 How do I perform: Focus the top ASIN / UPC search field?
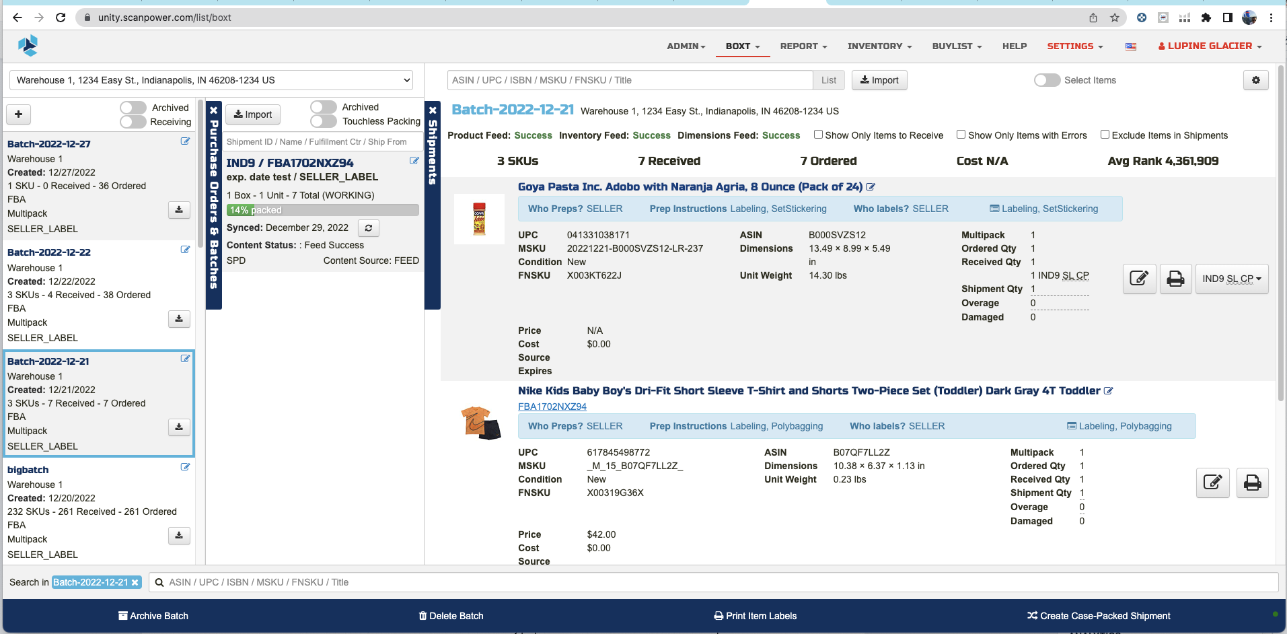click(630, 80)
